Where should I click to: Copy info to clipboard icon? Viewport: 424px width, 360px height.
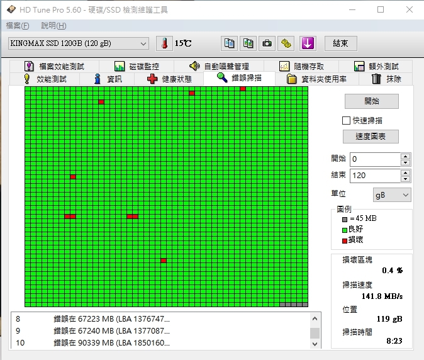[x=229, y=43]
